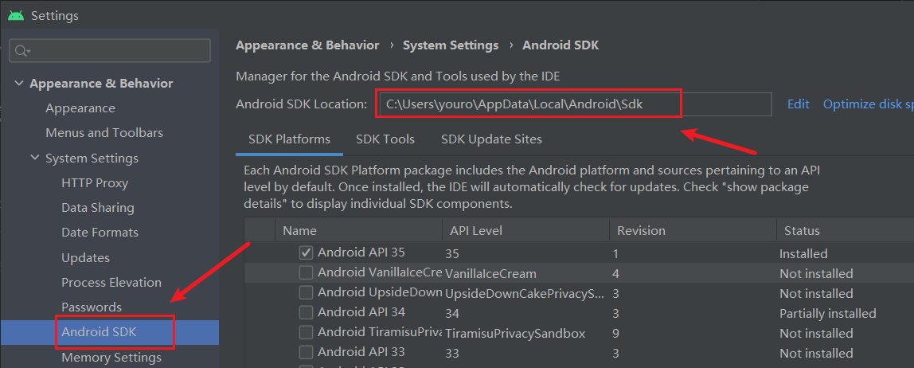Viewport: 914px width, 368px height.
Task: Select Memory Settings in the sidebar
Action: (111, 358)
